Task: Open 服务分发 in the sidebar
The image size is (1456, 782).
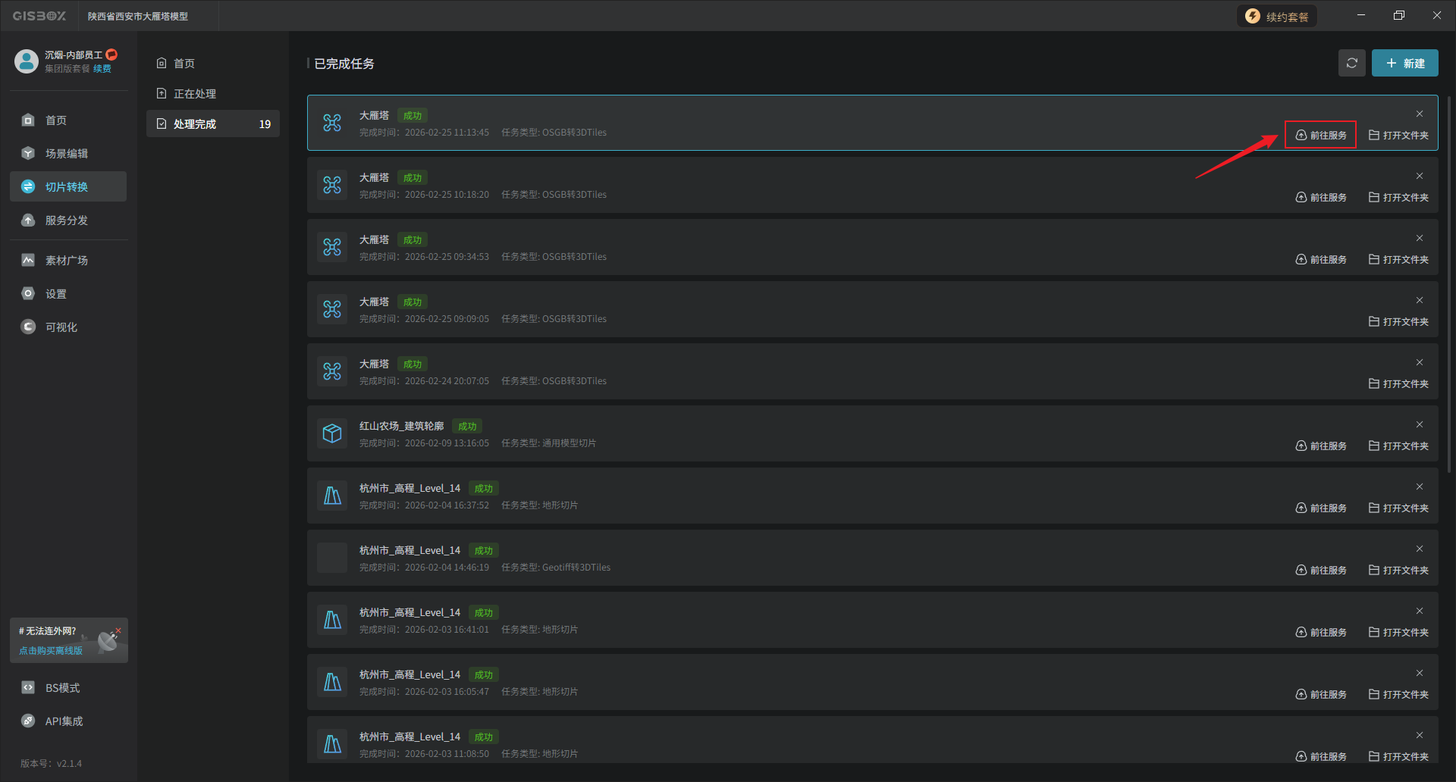Action: [67, 221]
